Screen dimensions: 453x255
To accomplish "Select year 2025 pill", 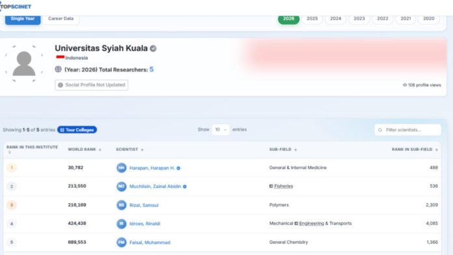I will point(312,19).
